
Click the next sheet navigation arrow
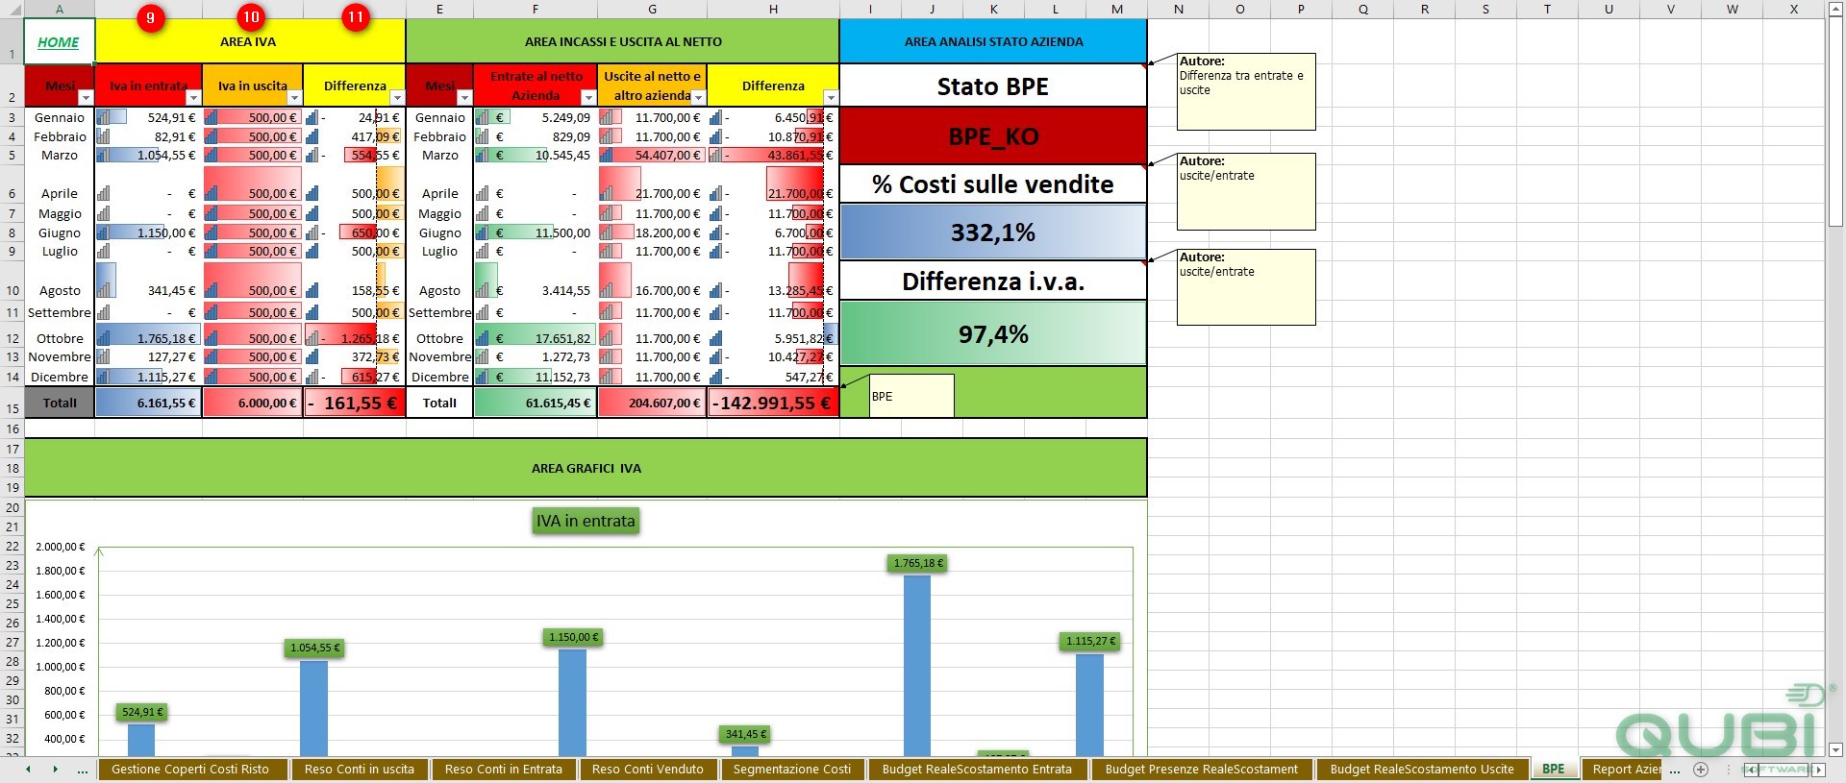(55, 770)
